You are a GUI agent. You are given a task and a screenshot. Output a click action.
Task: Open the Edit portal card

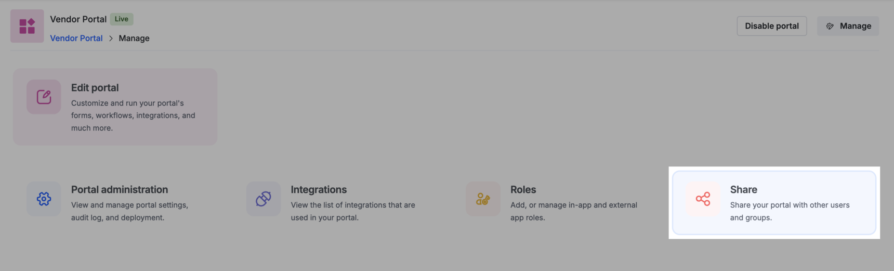coord(115,107)
